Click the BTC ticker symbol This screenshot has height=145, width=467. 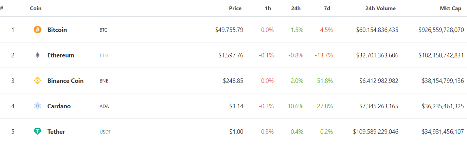103,30
